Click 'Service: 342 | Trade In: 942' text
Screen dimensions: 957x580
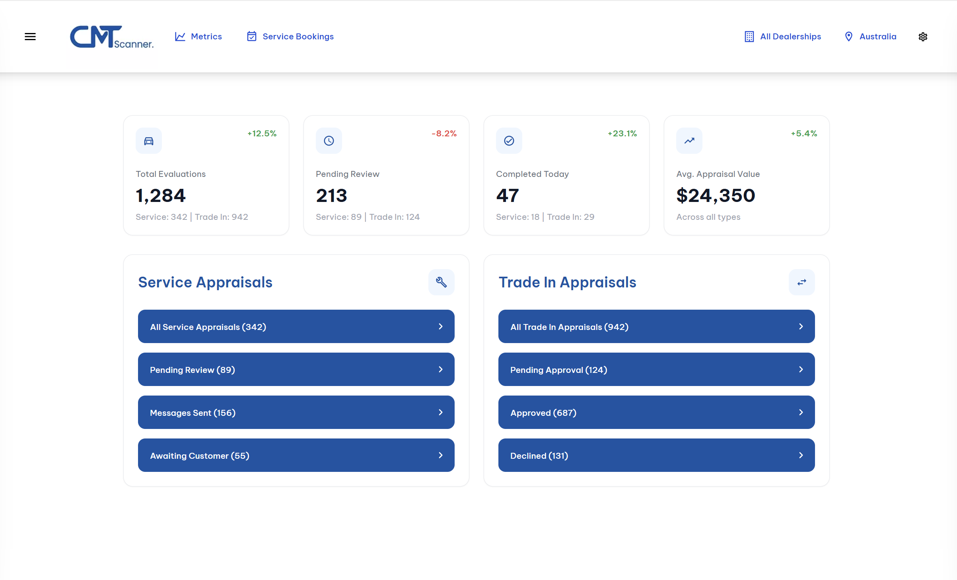tap(192, 217)
